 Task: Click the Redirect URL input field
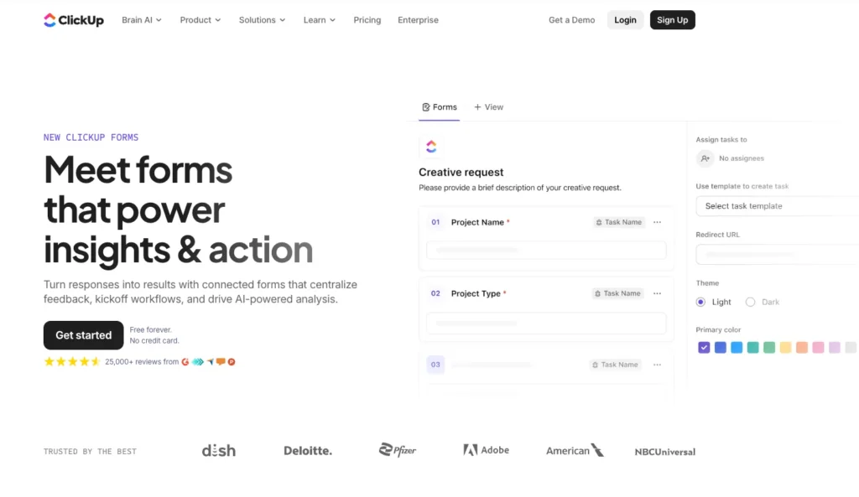780,254
